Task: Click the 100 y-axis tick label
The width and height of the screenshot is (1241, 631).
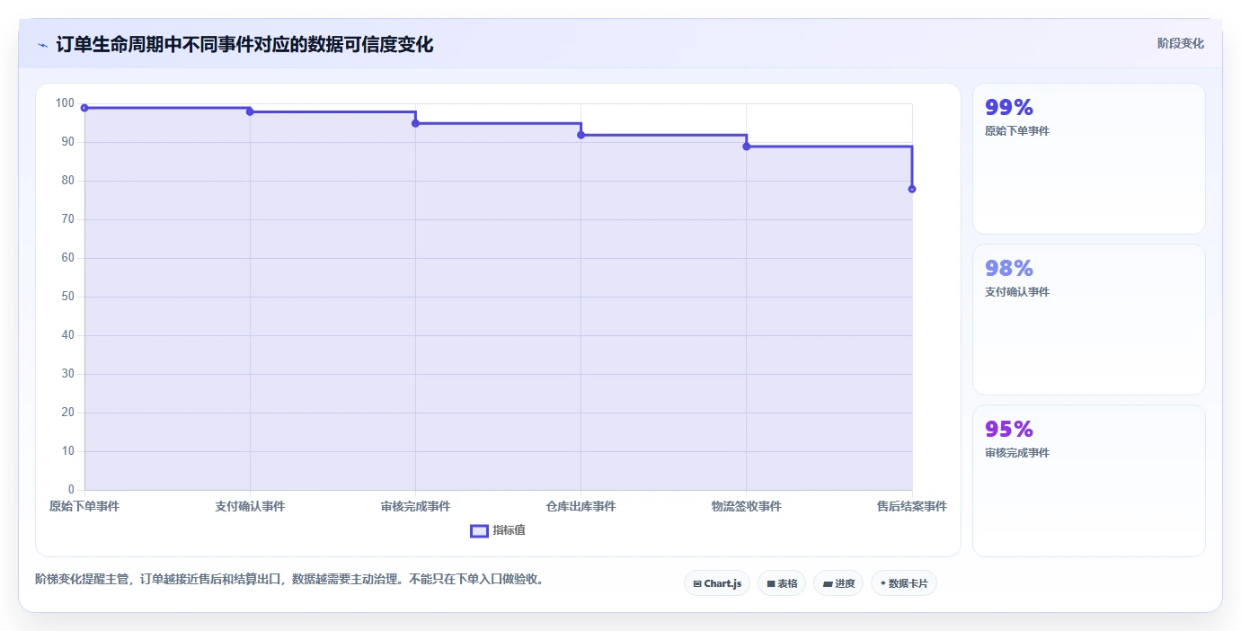Action: click(x=65, y=103)
